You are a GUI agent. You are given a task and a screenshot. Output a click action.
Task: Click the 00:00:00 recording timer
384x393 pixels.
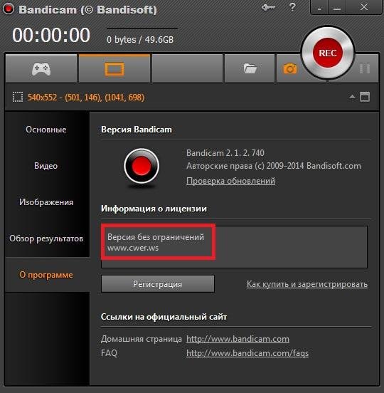[x=51, y=35]
